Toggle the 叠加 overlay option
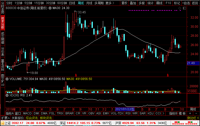200x126 pixels. [133, 3]
